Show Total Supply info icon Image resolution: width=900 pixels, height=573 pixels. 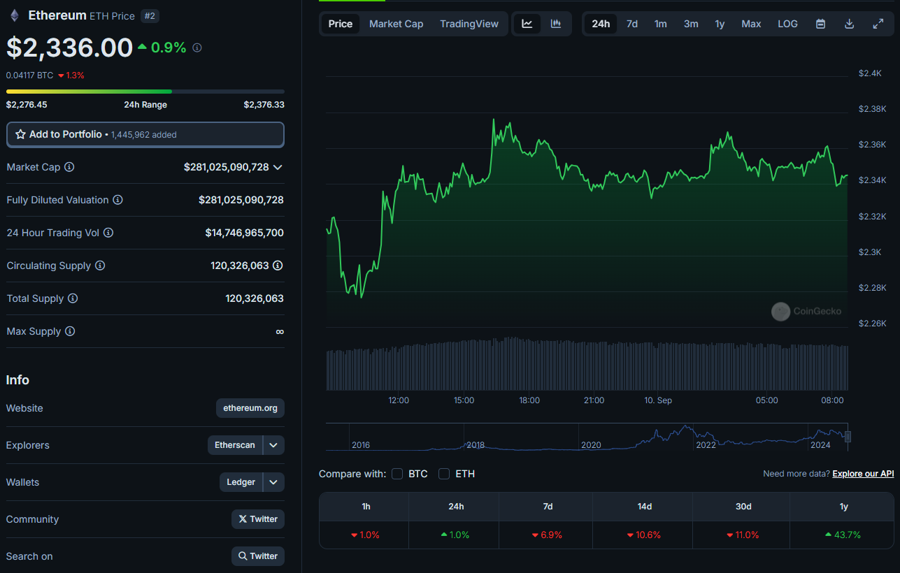click(x=73, y=298)
